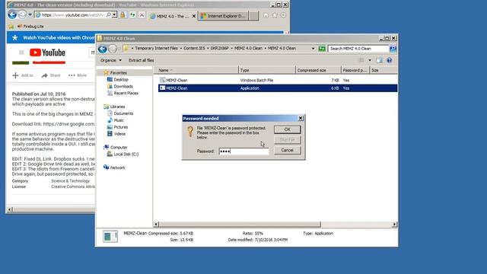Select the MEMZ-Clean Application row
487x274 pixels.
tap(277, 88)
